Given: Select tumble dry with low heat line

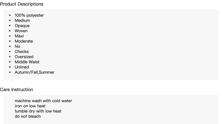Looking at the screenshot, I should pyautogui.click(x=38, y=111).
